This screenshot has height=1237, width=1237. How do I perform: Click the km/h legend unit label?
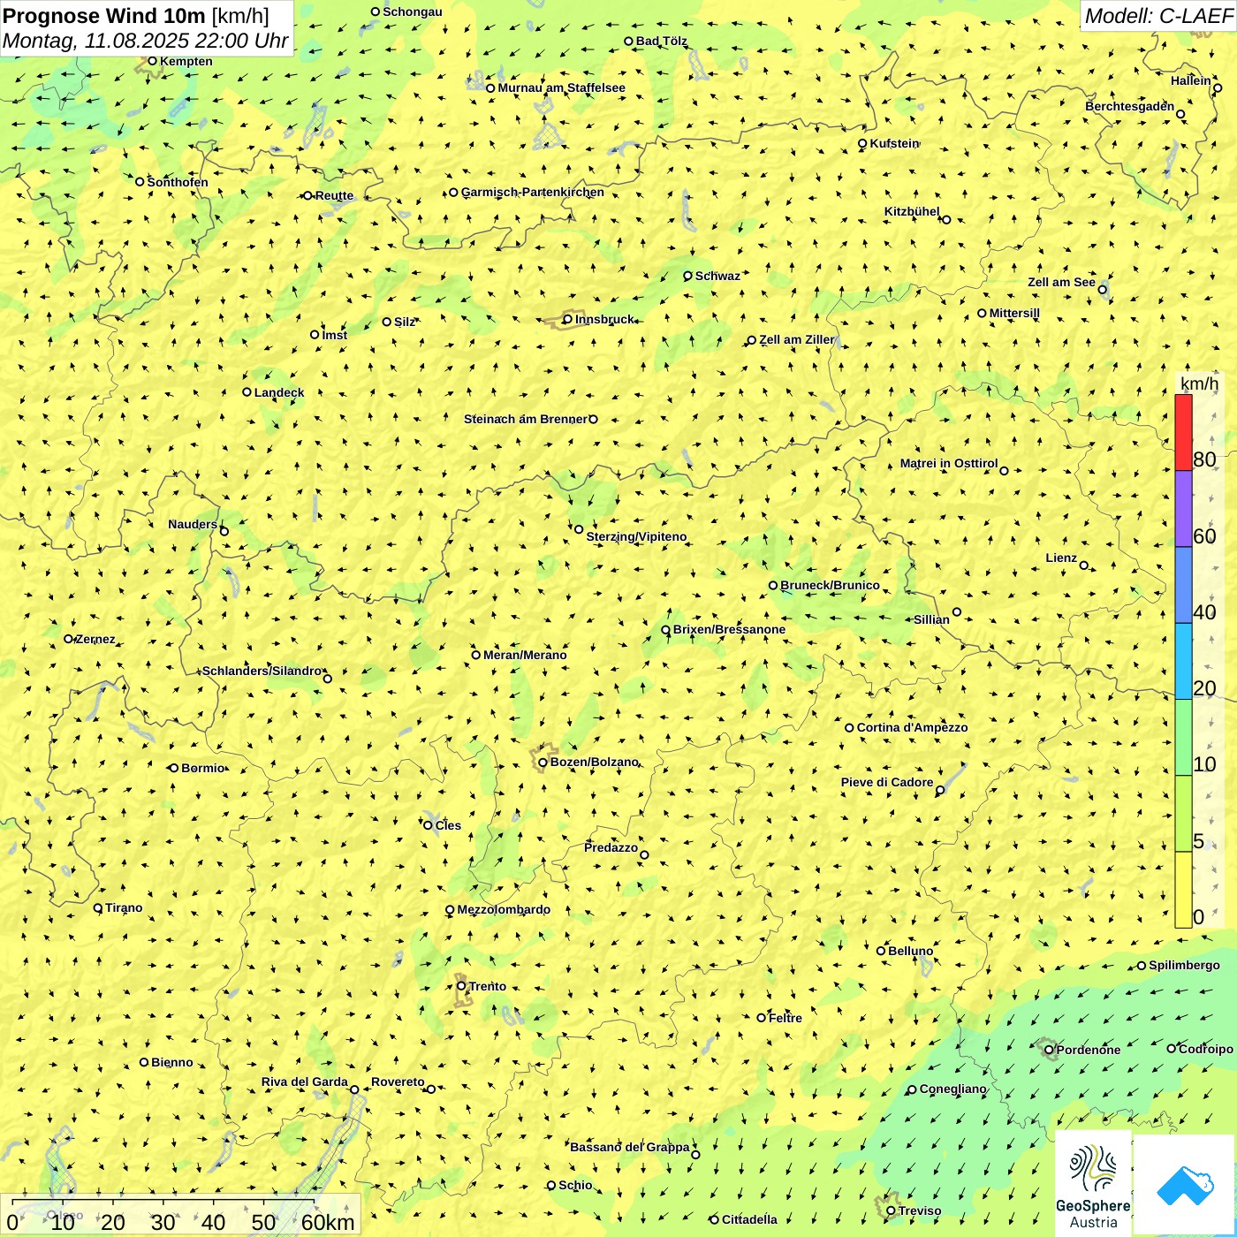pos(1199,383)
